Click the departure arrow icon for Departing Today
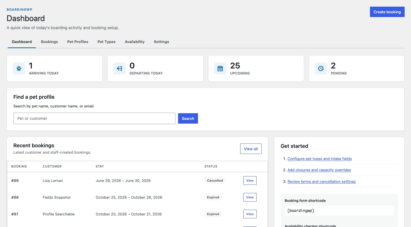The width and height of the screenshot is (411, 227). tap(119, 68)
